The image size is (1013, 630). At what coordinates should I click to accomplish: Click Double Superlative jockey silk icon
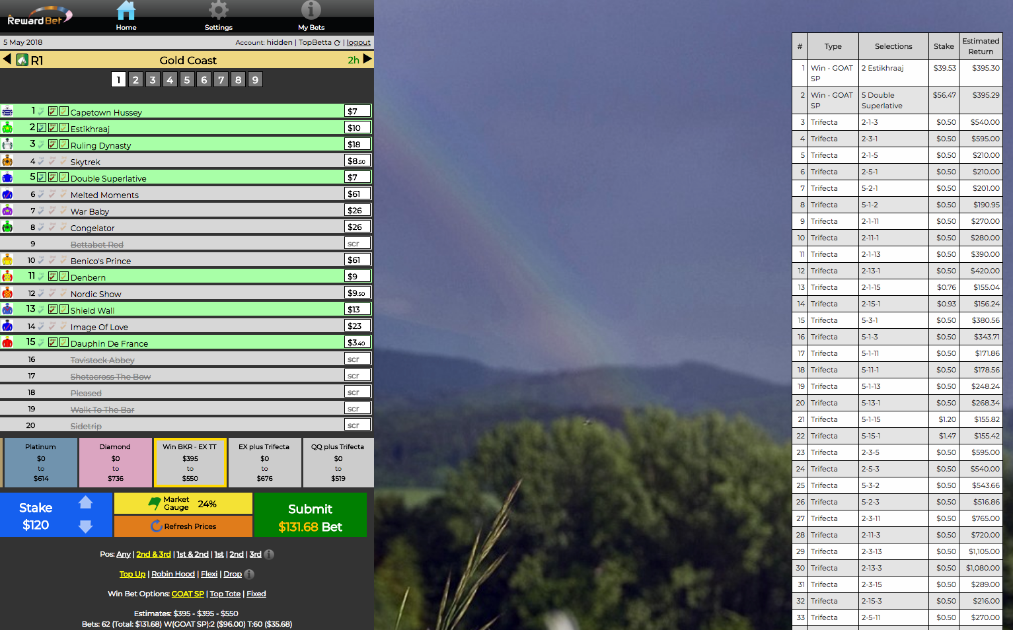pyautogui.click(x=7, y=178)
